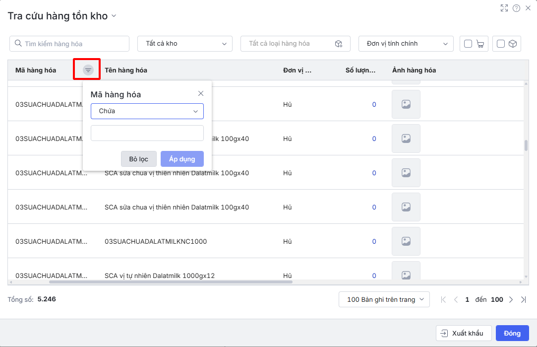Click the Tìm kiếm hàng hóa search field
This screenshot has width=537, height=347.
coord(69,44)
